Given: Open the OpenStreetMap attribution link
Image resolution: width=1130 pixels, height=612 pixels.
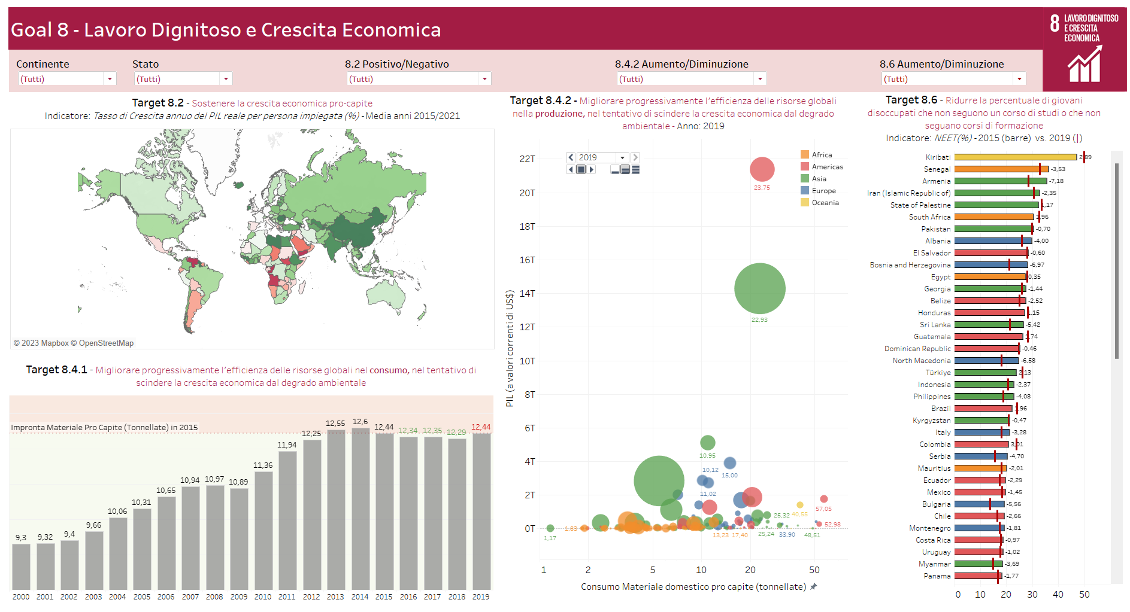Looking at the screenshot, I should point(106,343).
